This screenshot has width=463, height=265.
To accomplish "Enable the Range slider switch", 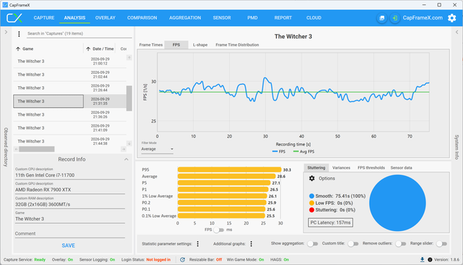I will click(442, 244).
